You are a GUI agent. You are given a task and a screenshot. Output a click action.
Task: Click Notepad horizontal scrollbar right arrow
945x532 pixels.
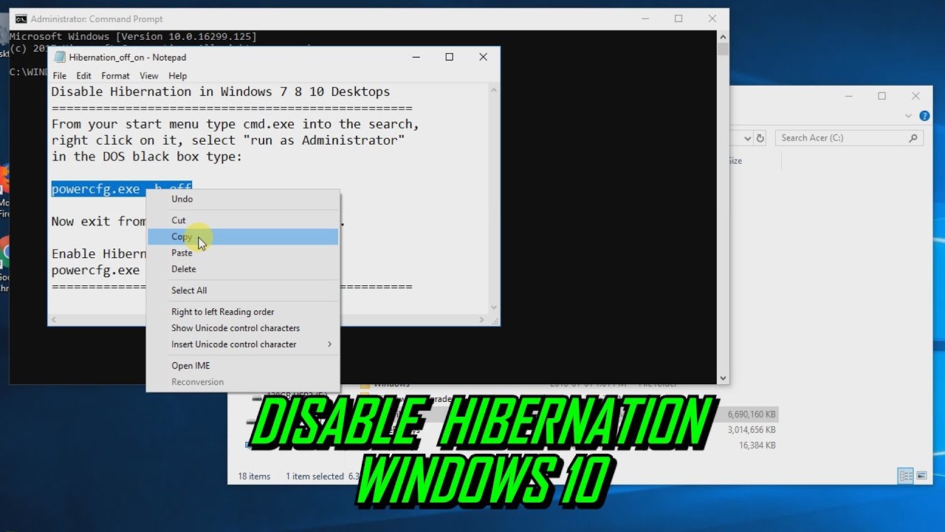tap(481, 320)
